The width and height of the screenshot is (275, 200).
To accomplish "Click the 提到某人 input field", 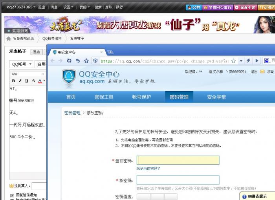I will 39,186.
